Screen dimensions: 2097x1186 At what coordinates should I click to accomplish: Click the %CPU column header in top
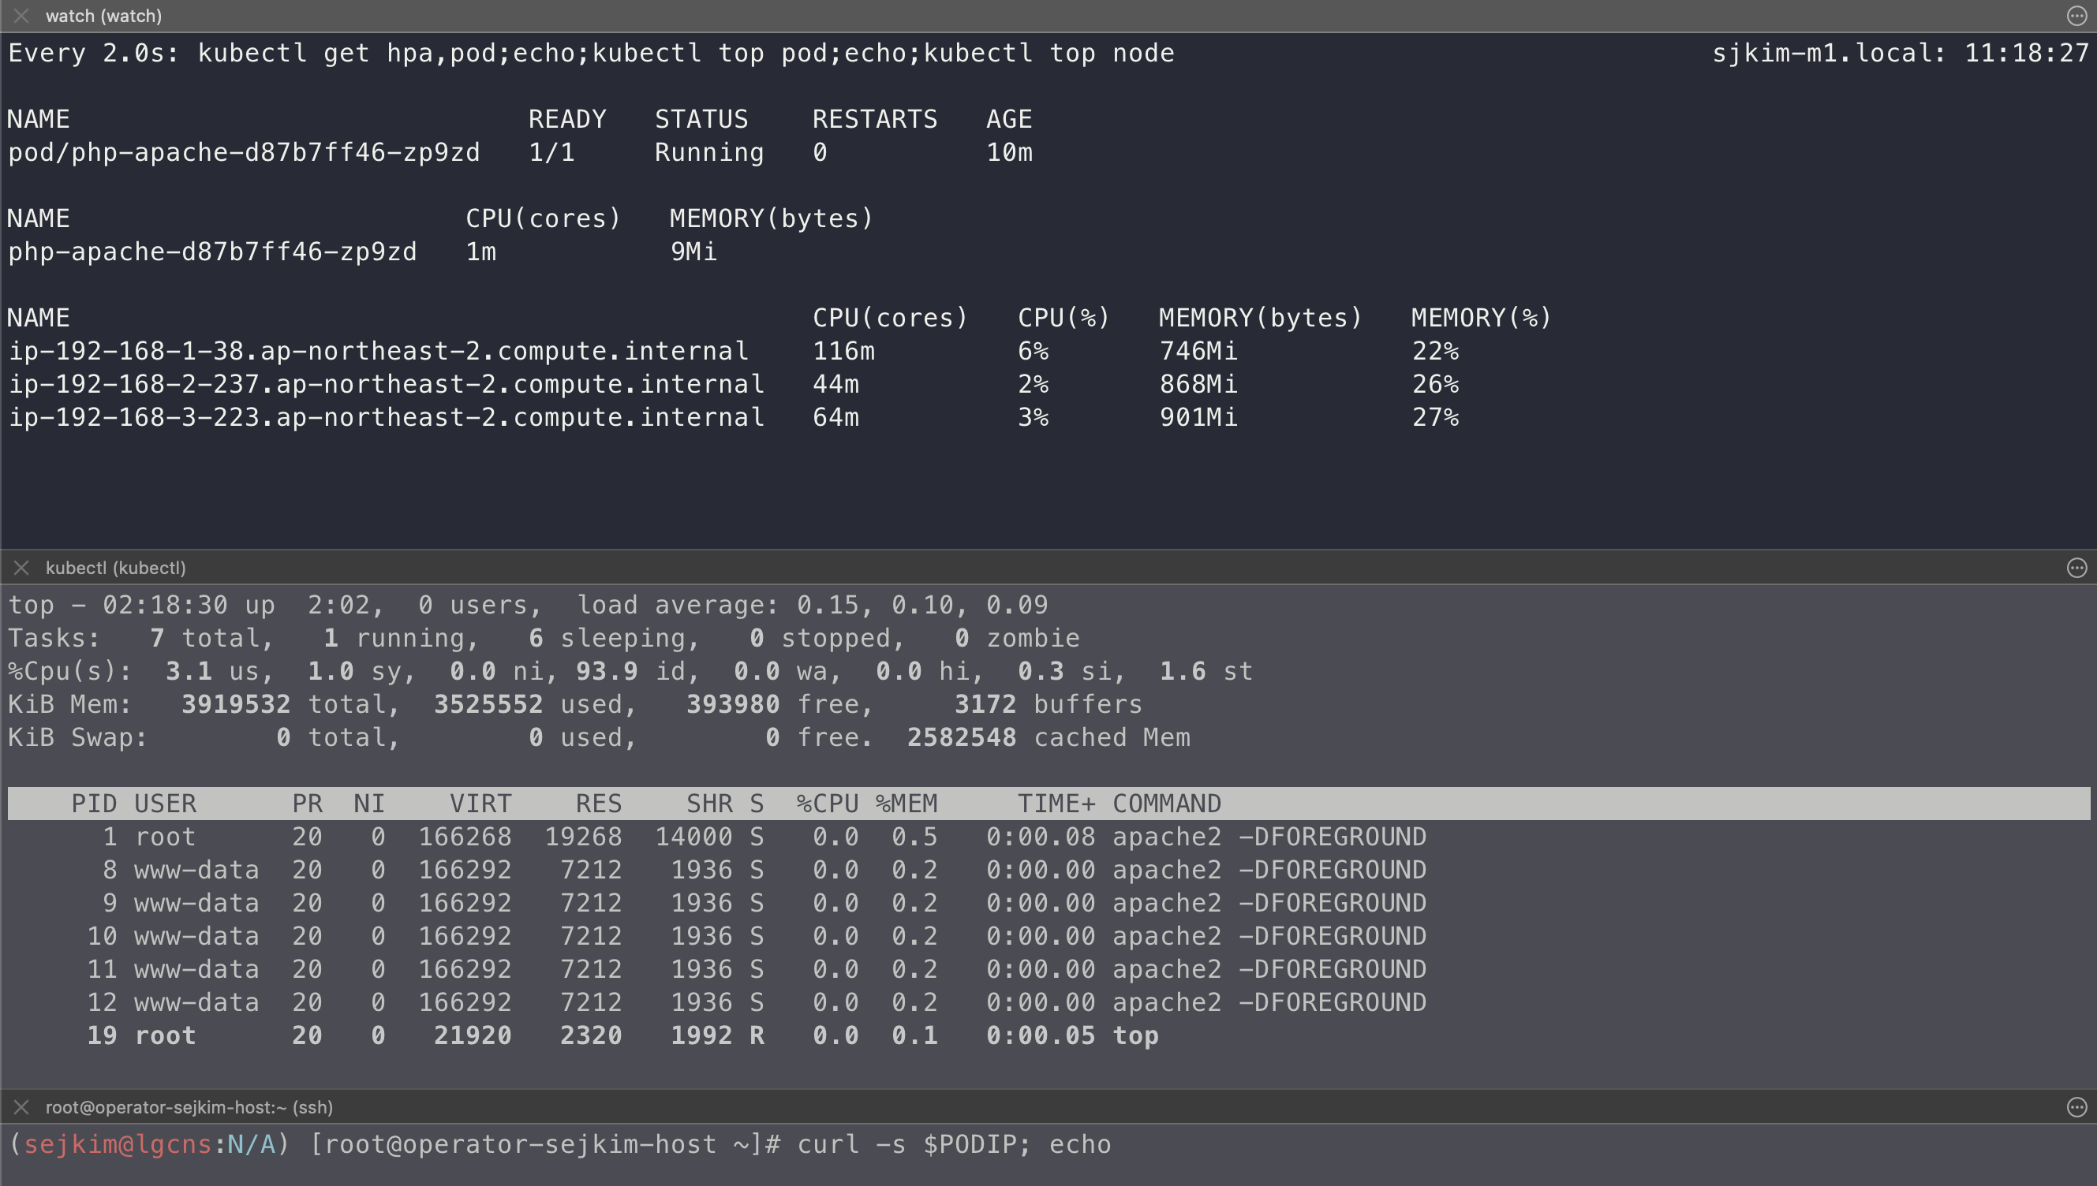point(827,804)
